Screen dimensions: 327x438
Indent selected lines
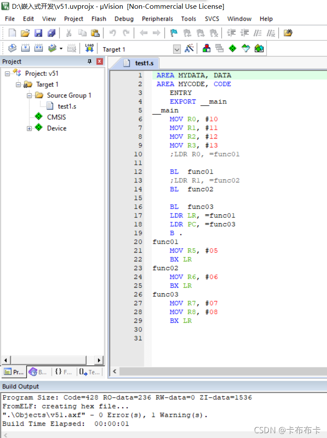pyautogui.click(x=231, y=33)
